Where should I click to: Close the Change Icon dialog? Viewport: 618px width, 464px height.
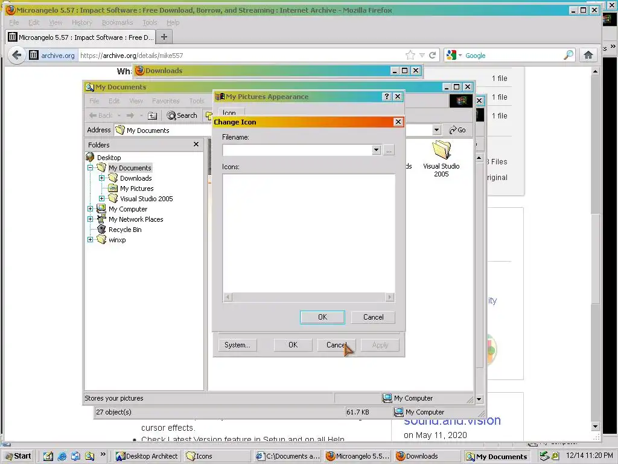[398, 122]
